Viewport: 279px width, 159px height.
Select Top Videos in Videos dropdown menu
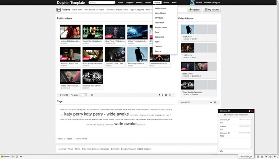click(159, 23)
